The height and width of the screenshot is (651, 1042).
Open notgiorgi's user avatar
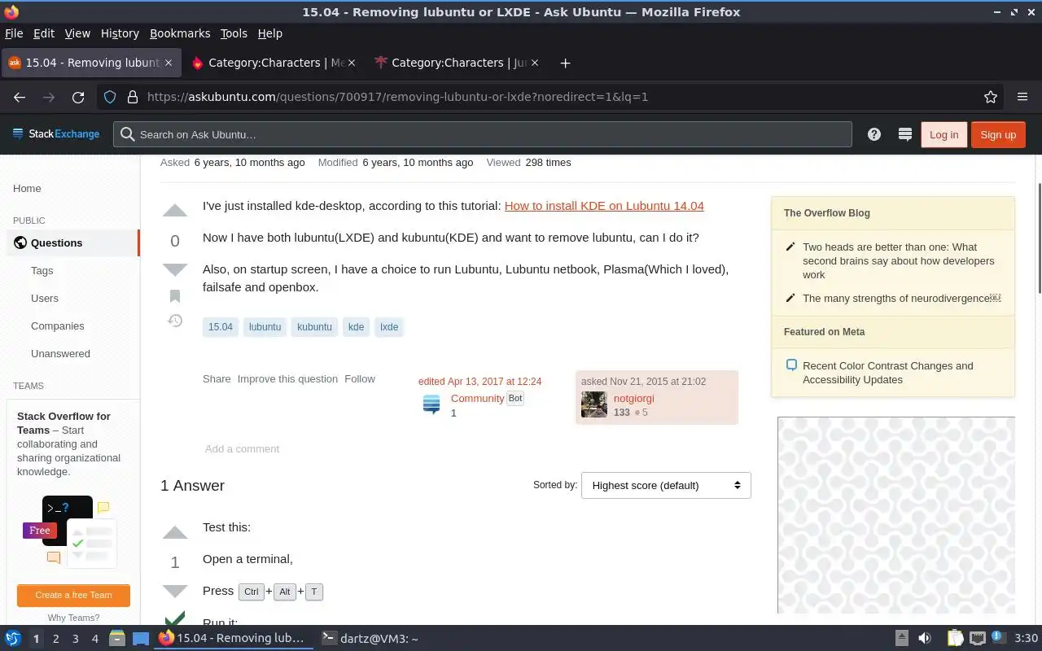click(594, 404)
